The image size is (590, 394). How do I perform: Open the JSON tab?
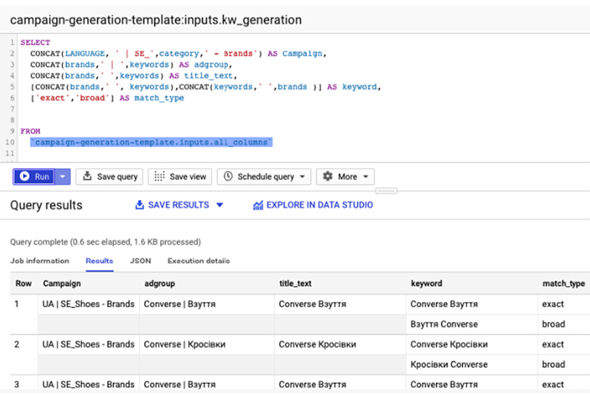141,261
